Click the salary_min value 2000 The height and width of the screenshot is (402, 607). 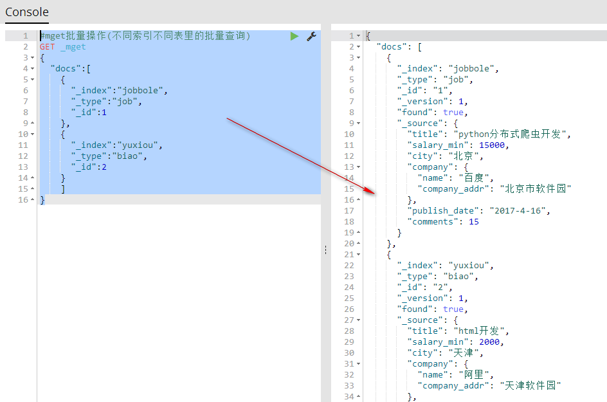point(489,342)
